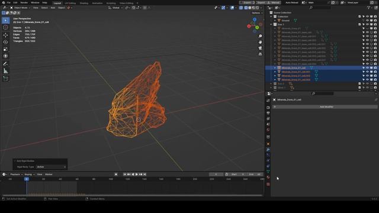Screen dimensions: 379x213
Task: Click the viewport pan hand icon
Action: click(260, 42)
